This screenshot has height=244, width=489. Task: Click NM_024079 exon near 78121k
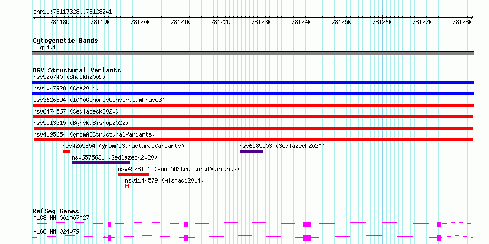pos(186,238)
